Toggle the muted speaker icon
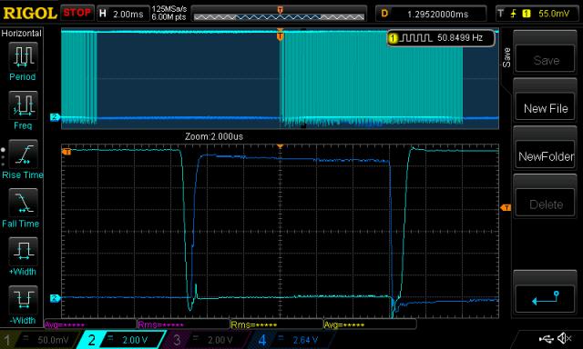Viewport: 583px width, 349px height. (x=565, y=338)
